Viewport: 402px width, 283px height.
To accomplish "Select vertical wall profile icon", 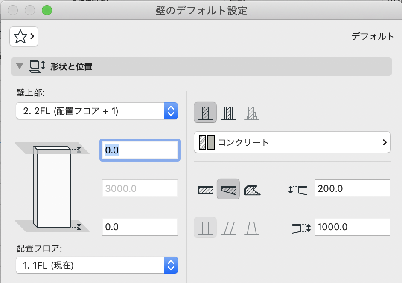I will click(x=205, y=228).
